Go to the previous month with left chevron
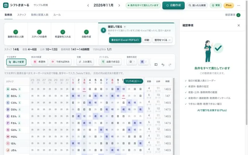This screenshot has width=248, height=155. point(88,5)
